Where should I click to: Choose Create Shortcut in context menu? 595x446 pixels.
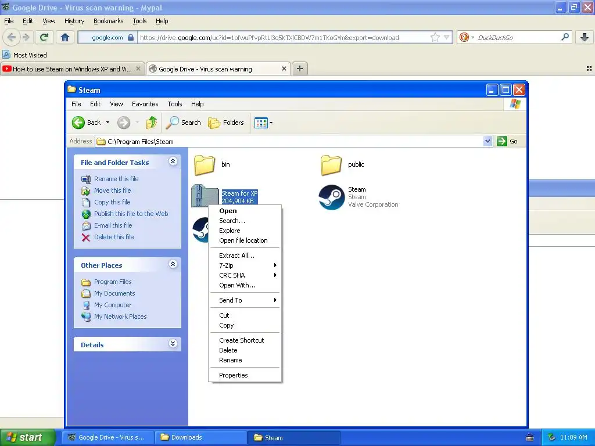pyautogui.click(x=245, y=340)
